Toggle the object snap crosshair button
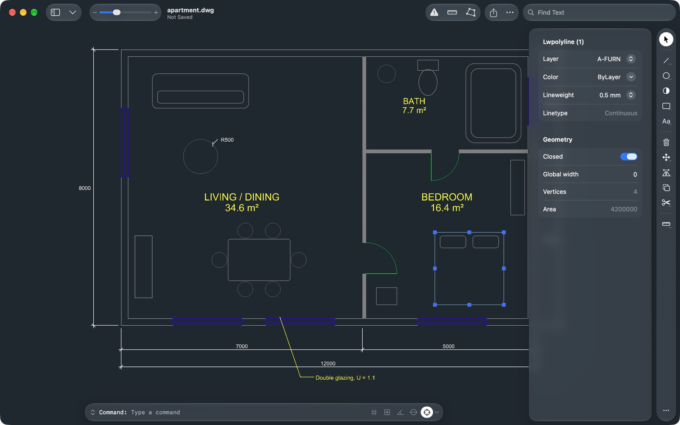The height and width of the screenshot is (425, 680). pos(427,412)
